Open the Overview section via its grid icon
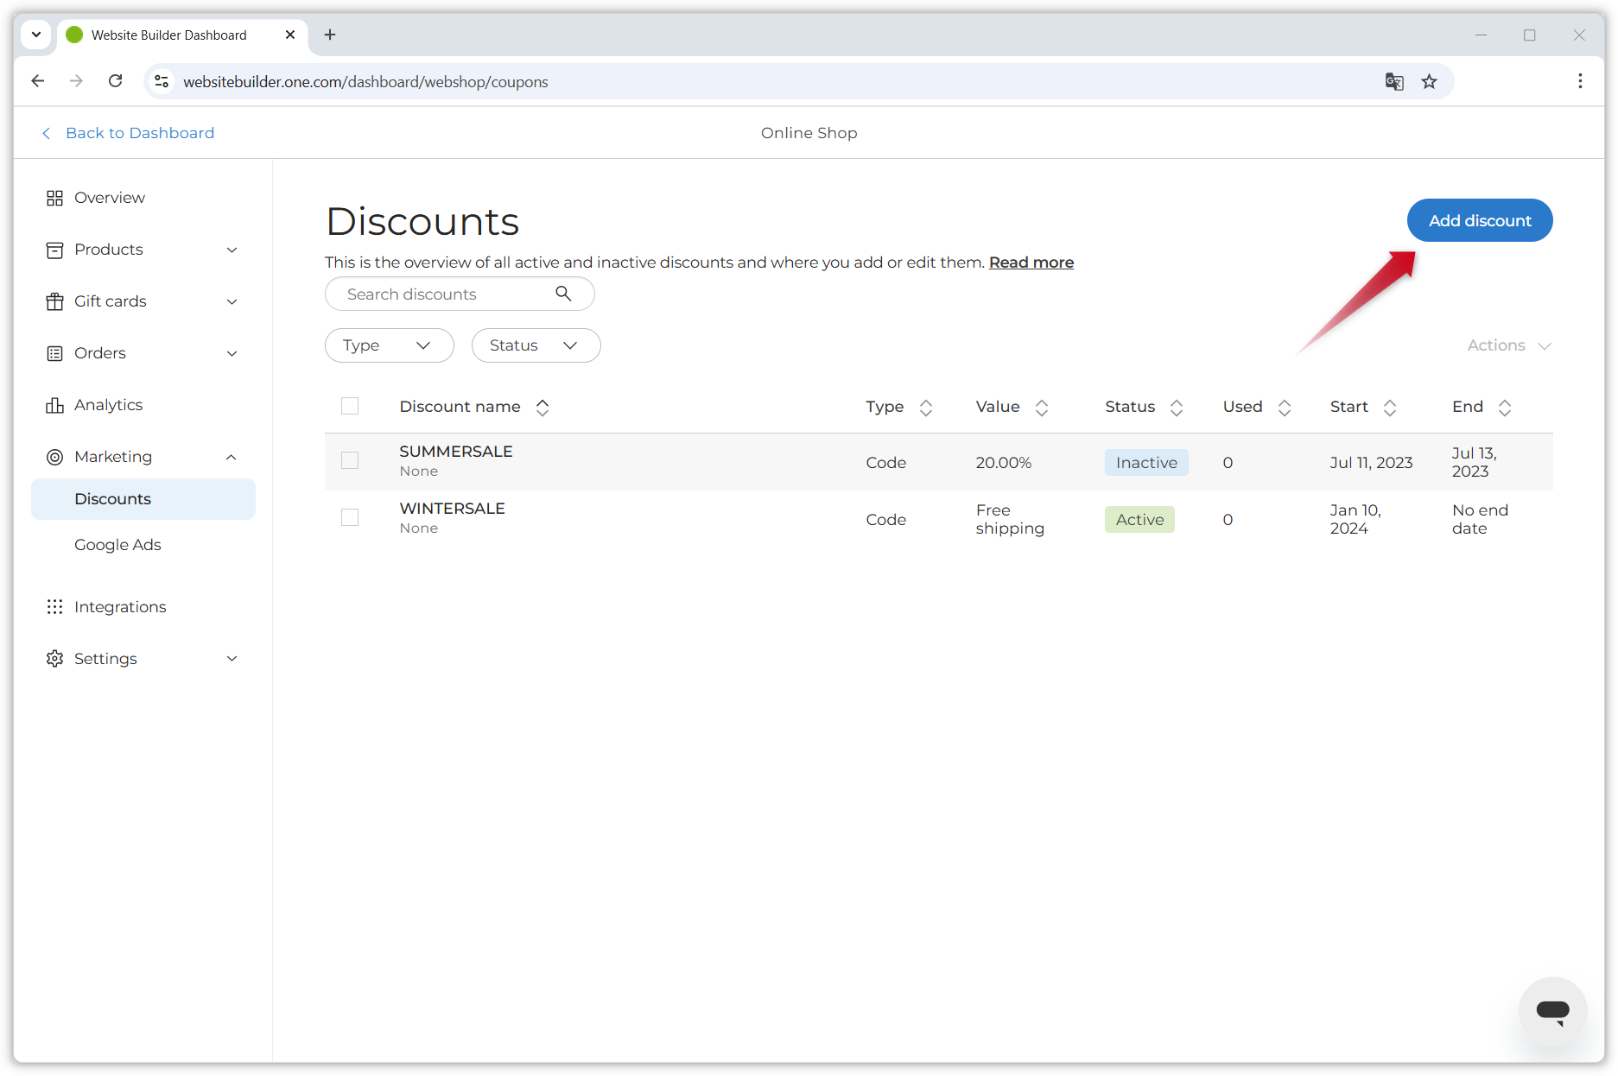The width and height of the screenshot is (1618, 1076). 54,198
